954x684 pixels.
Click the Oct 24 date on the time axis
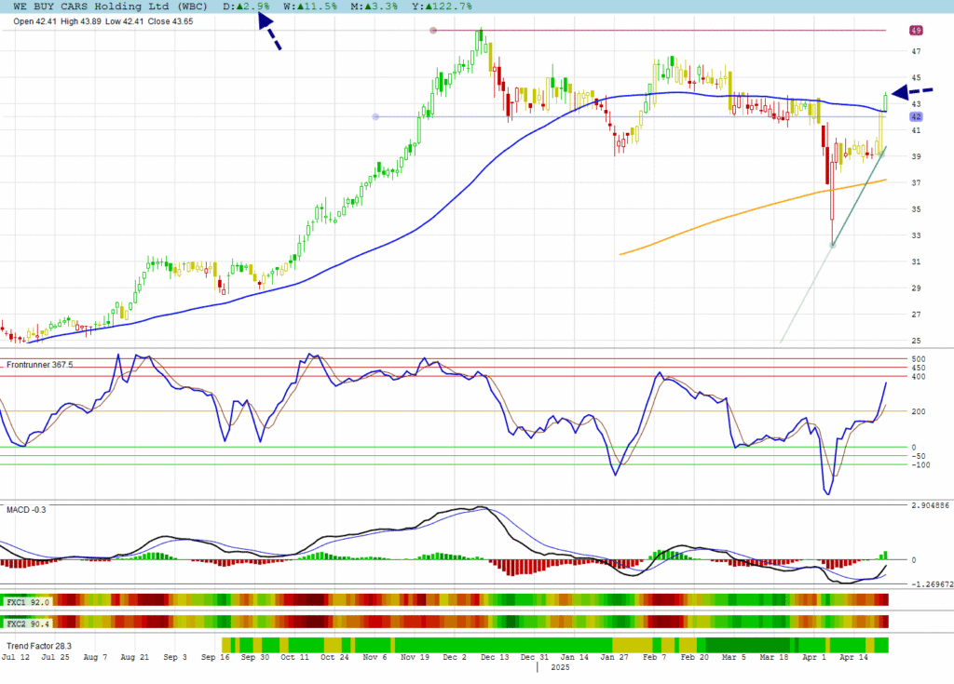[x=334, y=657]
